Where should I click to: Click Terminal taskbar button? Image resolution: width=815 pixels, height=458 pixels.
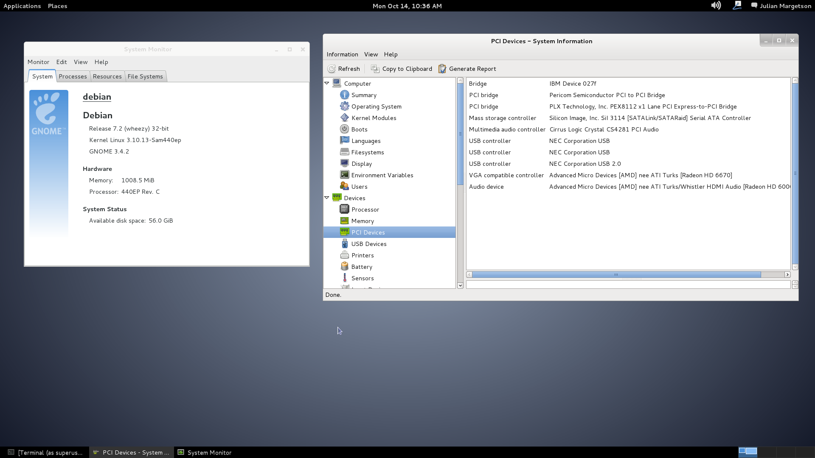coord(45,452)
